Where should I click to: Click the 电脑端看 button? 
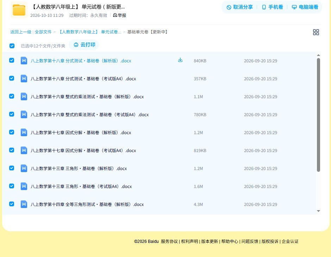(305, 7)
